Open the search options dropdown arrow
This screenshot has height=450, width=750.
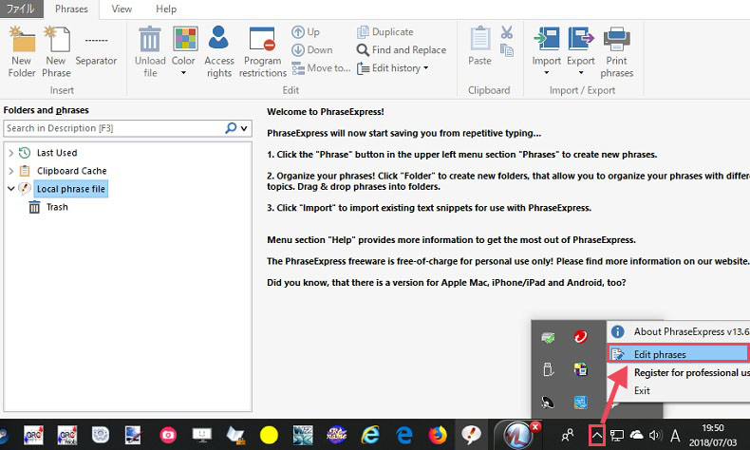[244, 128]
